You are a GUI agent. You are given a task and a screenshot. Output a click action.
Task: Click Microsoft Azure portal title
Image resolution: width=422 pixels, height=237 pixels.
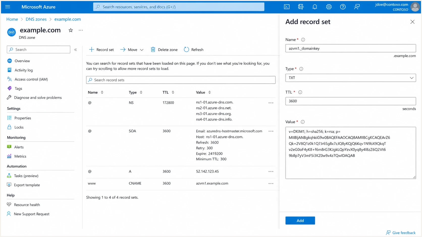pos(38,7)
